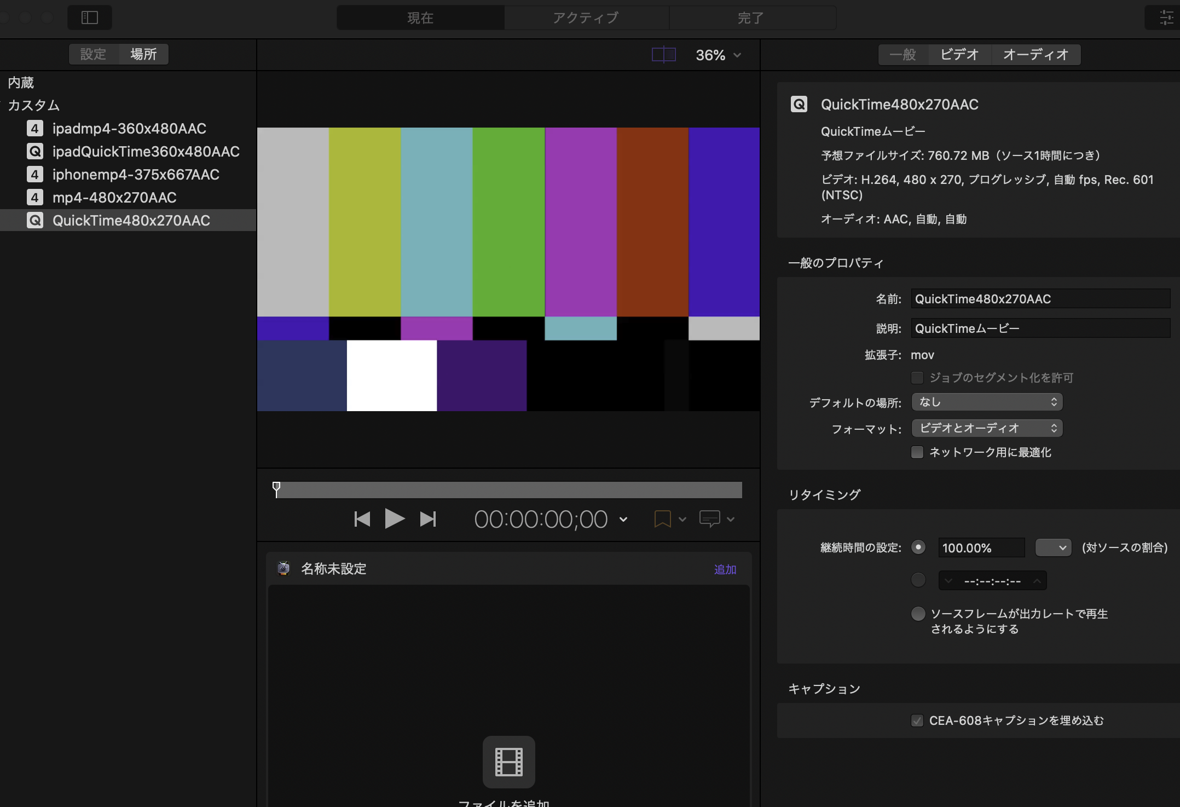Screen dimensions: 1180x807
Task: Select the mp4-480x270AAC preset
Action: coord(114,198)
